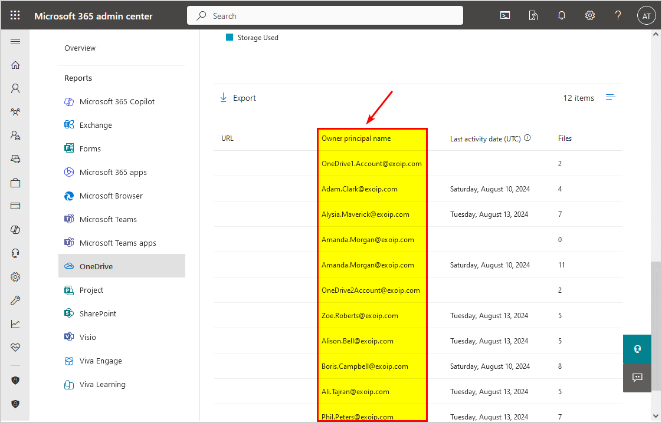Open the settings gear in the header

pyautogui.click(x=589, y=16)
